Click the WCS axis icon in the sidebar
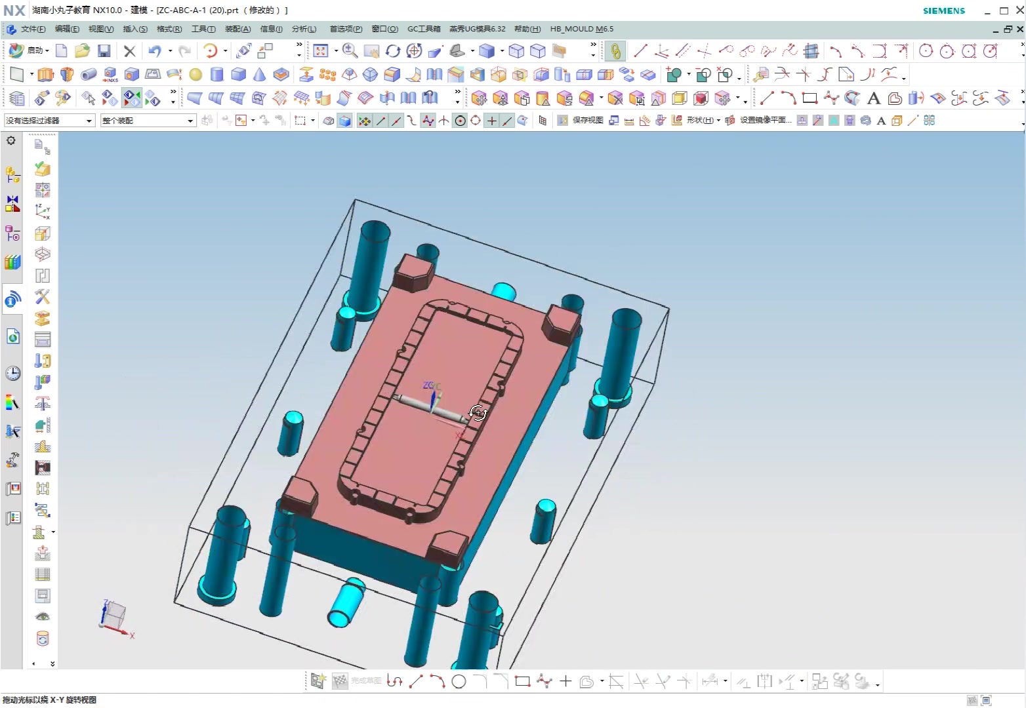1026x708 pixels. pos(43,211)
